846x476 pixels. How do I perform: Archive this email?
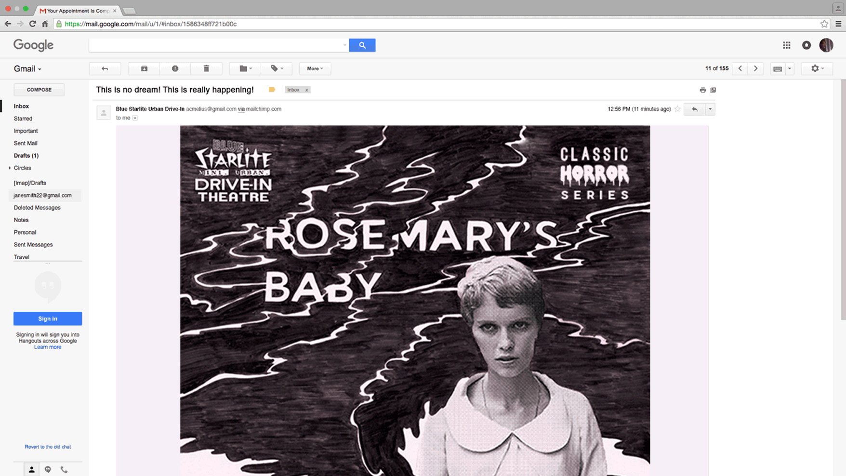pos(144,68)
